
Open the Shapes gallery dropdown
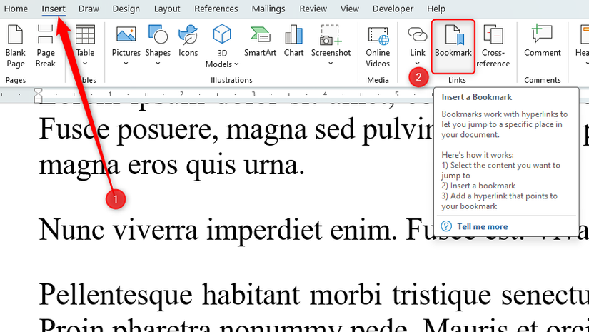pyautogui.click(x=158, y=63)
